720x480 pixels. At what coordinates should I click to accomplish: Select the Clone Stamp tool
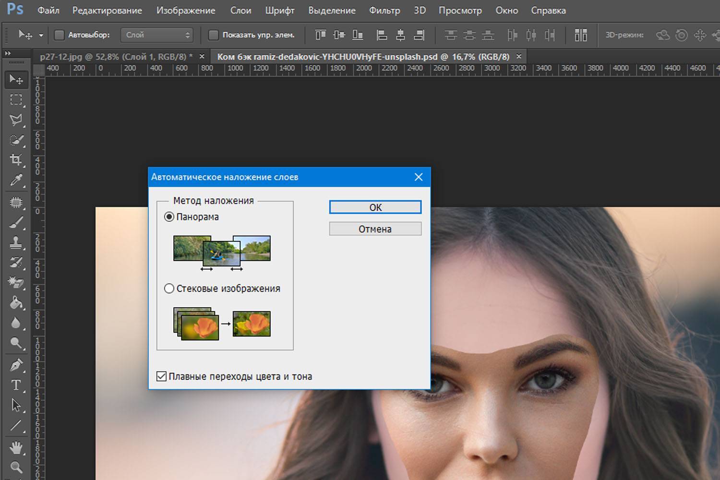(16, 242)
